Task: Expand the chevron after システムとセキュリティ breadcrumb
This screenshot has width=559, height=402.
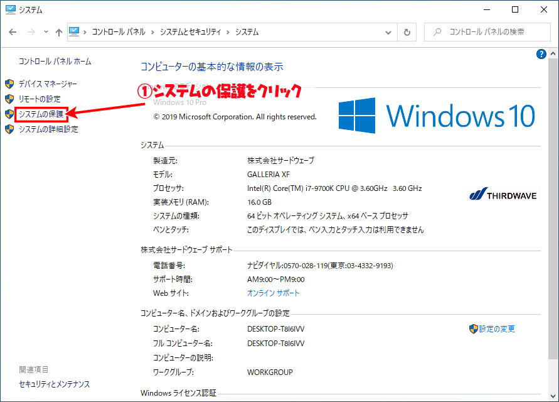Action: coord(228,32)
